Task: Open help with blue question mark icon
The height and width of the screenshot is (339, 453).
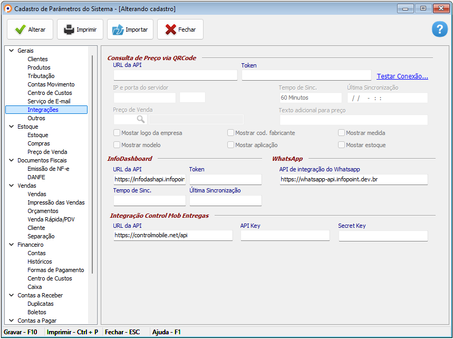Action: [439, 30]
